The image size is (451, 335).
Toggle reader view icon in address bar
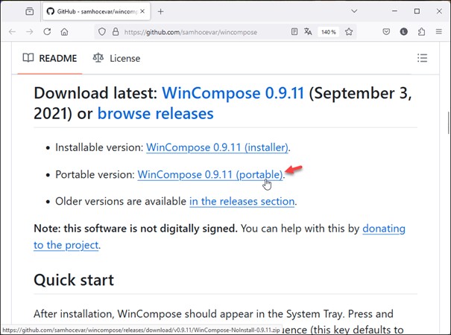(x=294, y=32)
